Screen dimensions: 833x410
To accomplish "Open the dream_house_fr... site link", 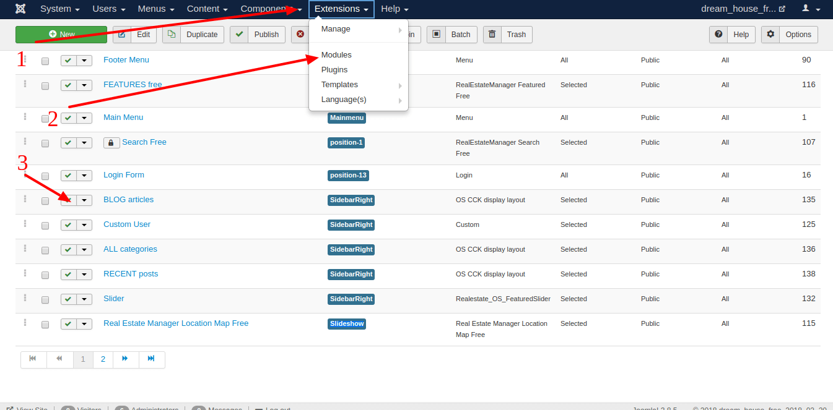I will [x=743, y=9].
